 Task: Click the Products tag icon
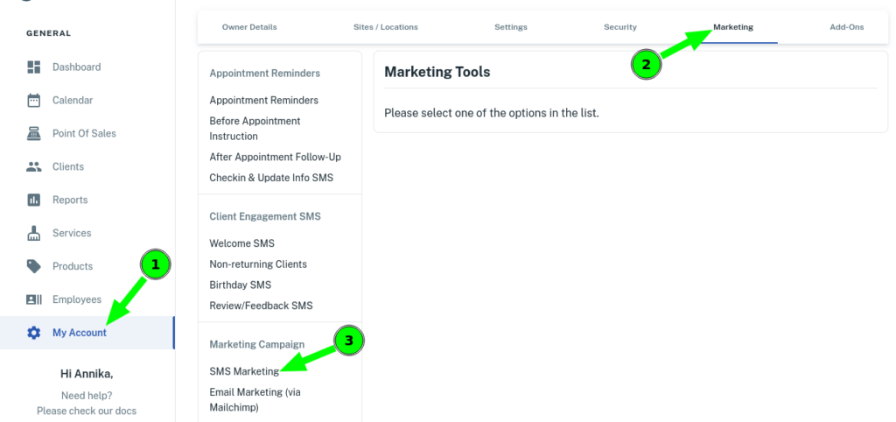[x=34, y=267]
